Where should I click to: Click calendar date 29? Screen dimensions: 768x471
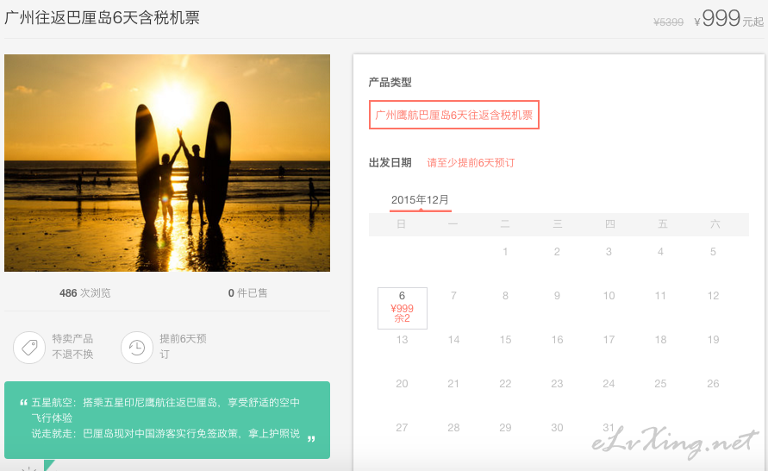[x=505, y=428]
